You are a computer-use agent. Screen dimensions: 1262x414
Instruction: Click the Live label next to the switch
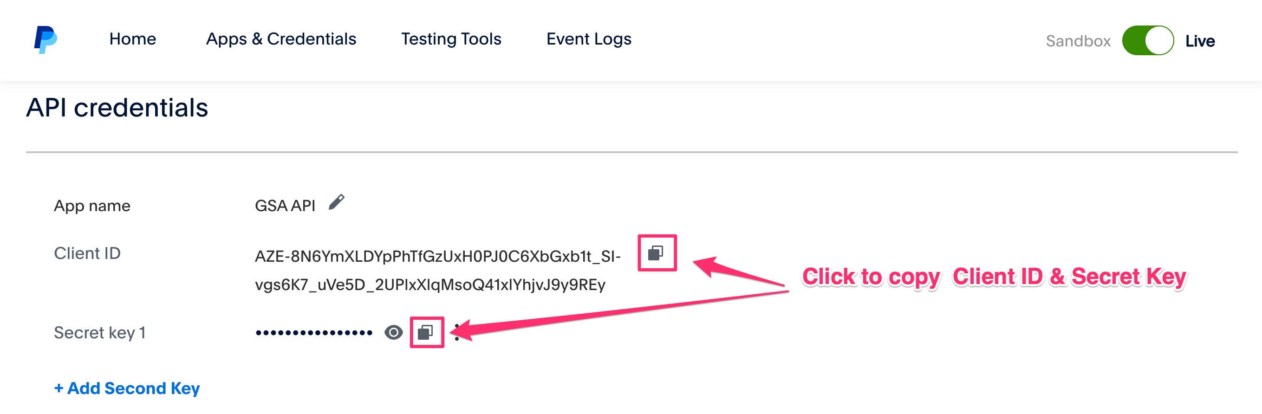click(x=1199, y=41)
